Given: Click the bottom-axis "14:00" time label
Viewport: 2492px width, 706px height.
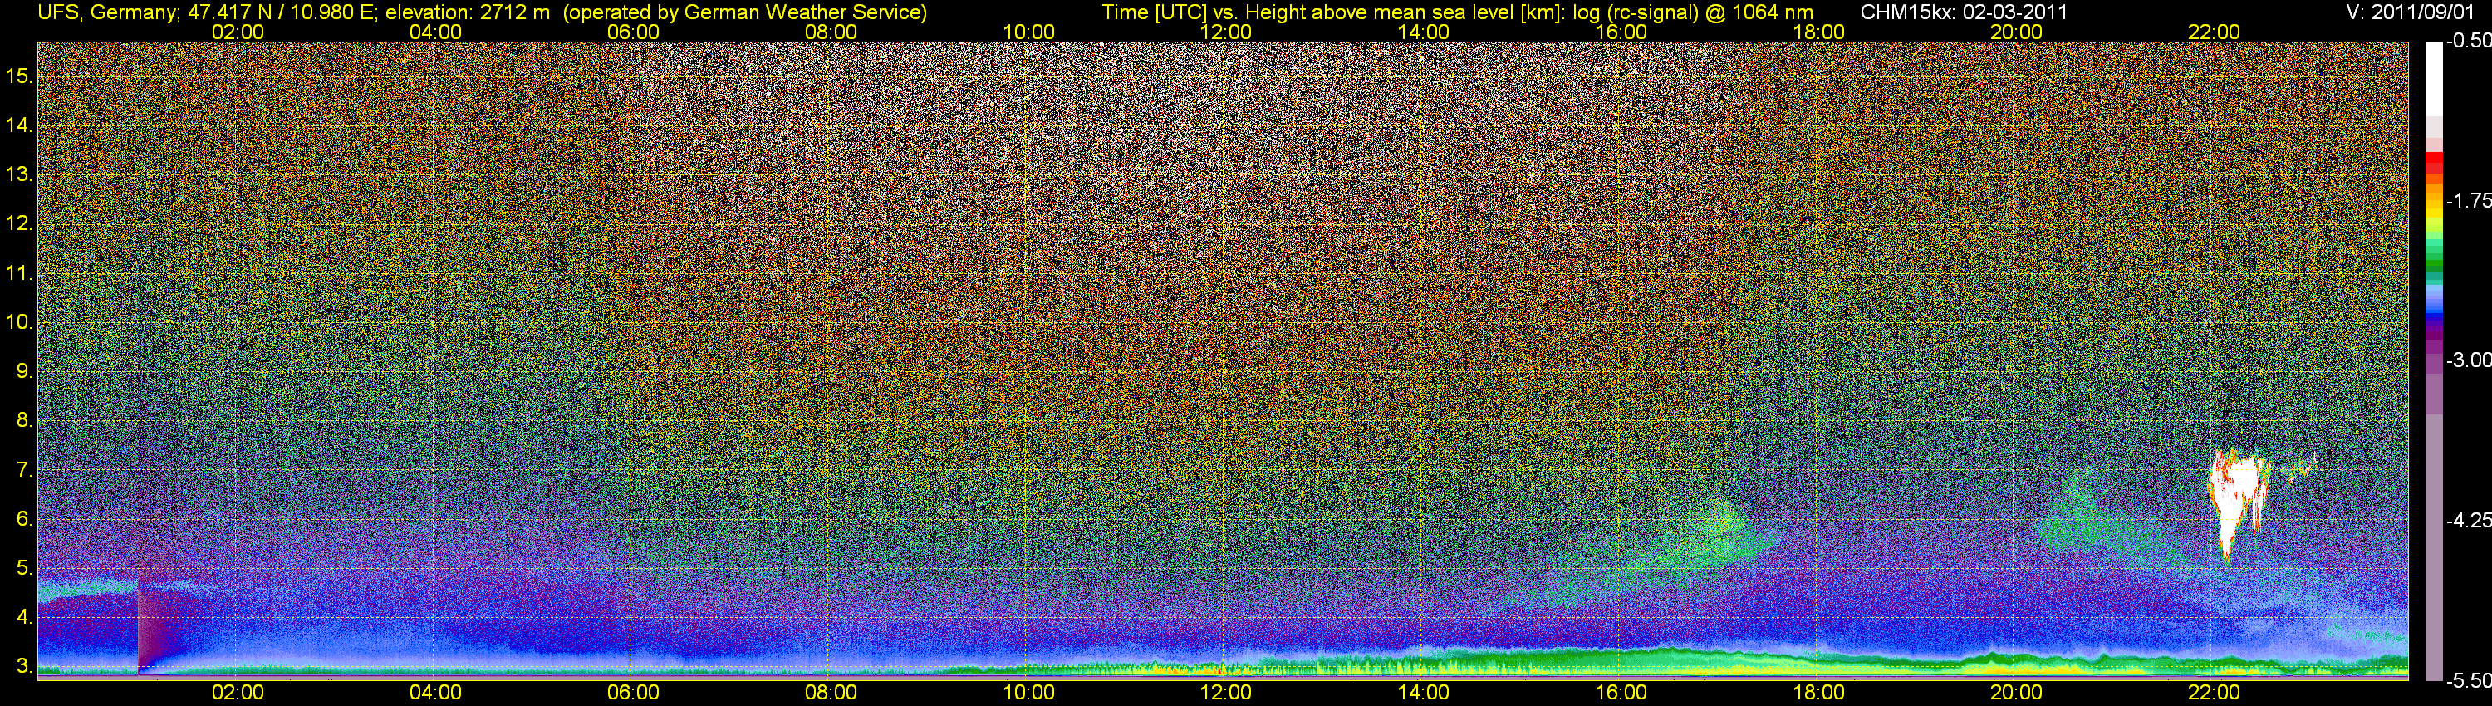Looking at the screenshot, I should (x=1424, y=693).
